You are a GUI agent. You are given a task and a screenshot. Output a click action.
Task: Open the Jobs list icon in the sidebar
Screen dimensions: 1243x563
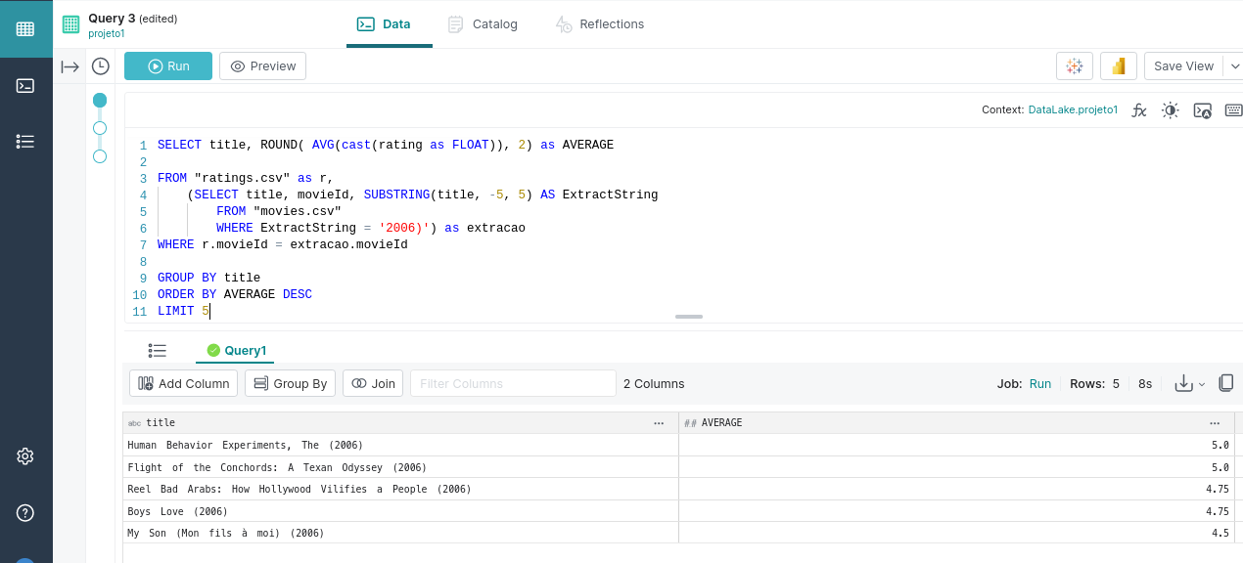[25, 142]
